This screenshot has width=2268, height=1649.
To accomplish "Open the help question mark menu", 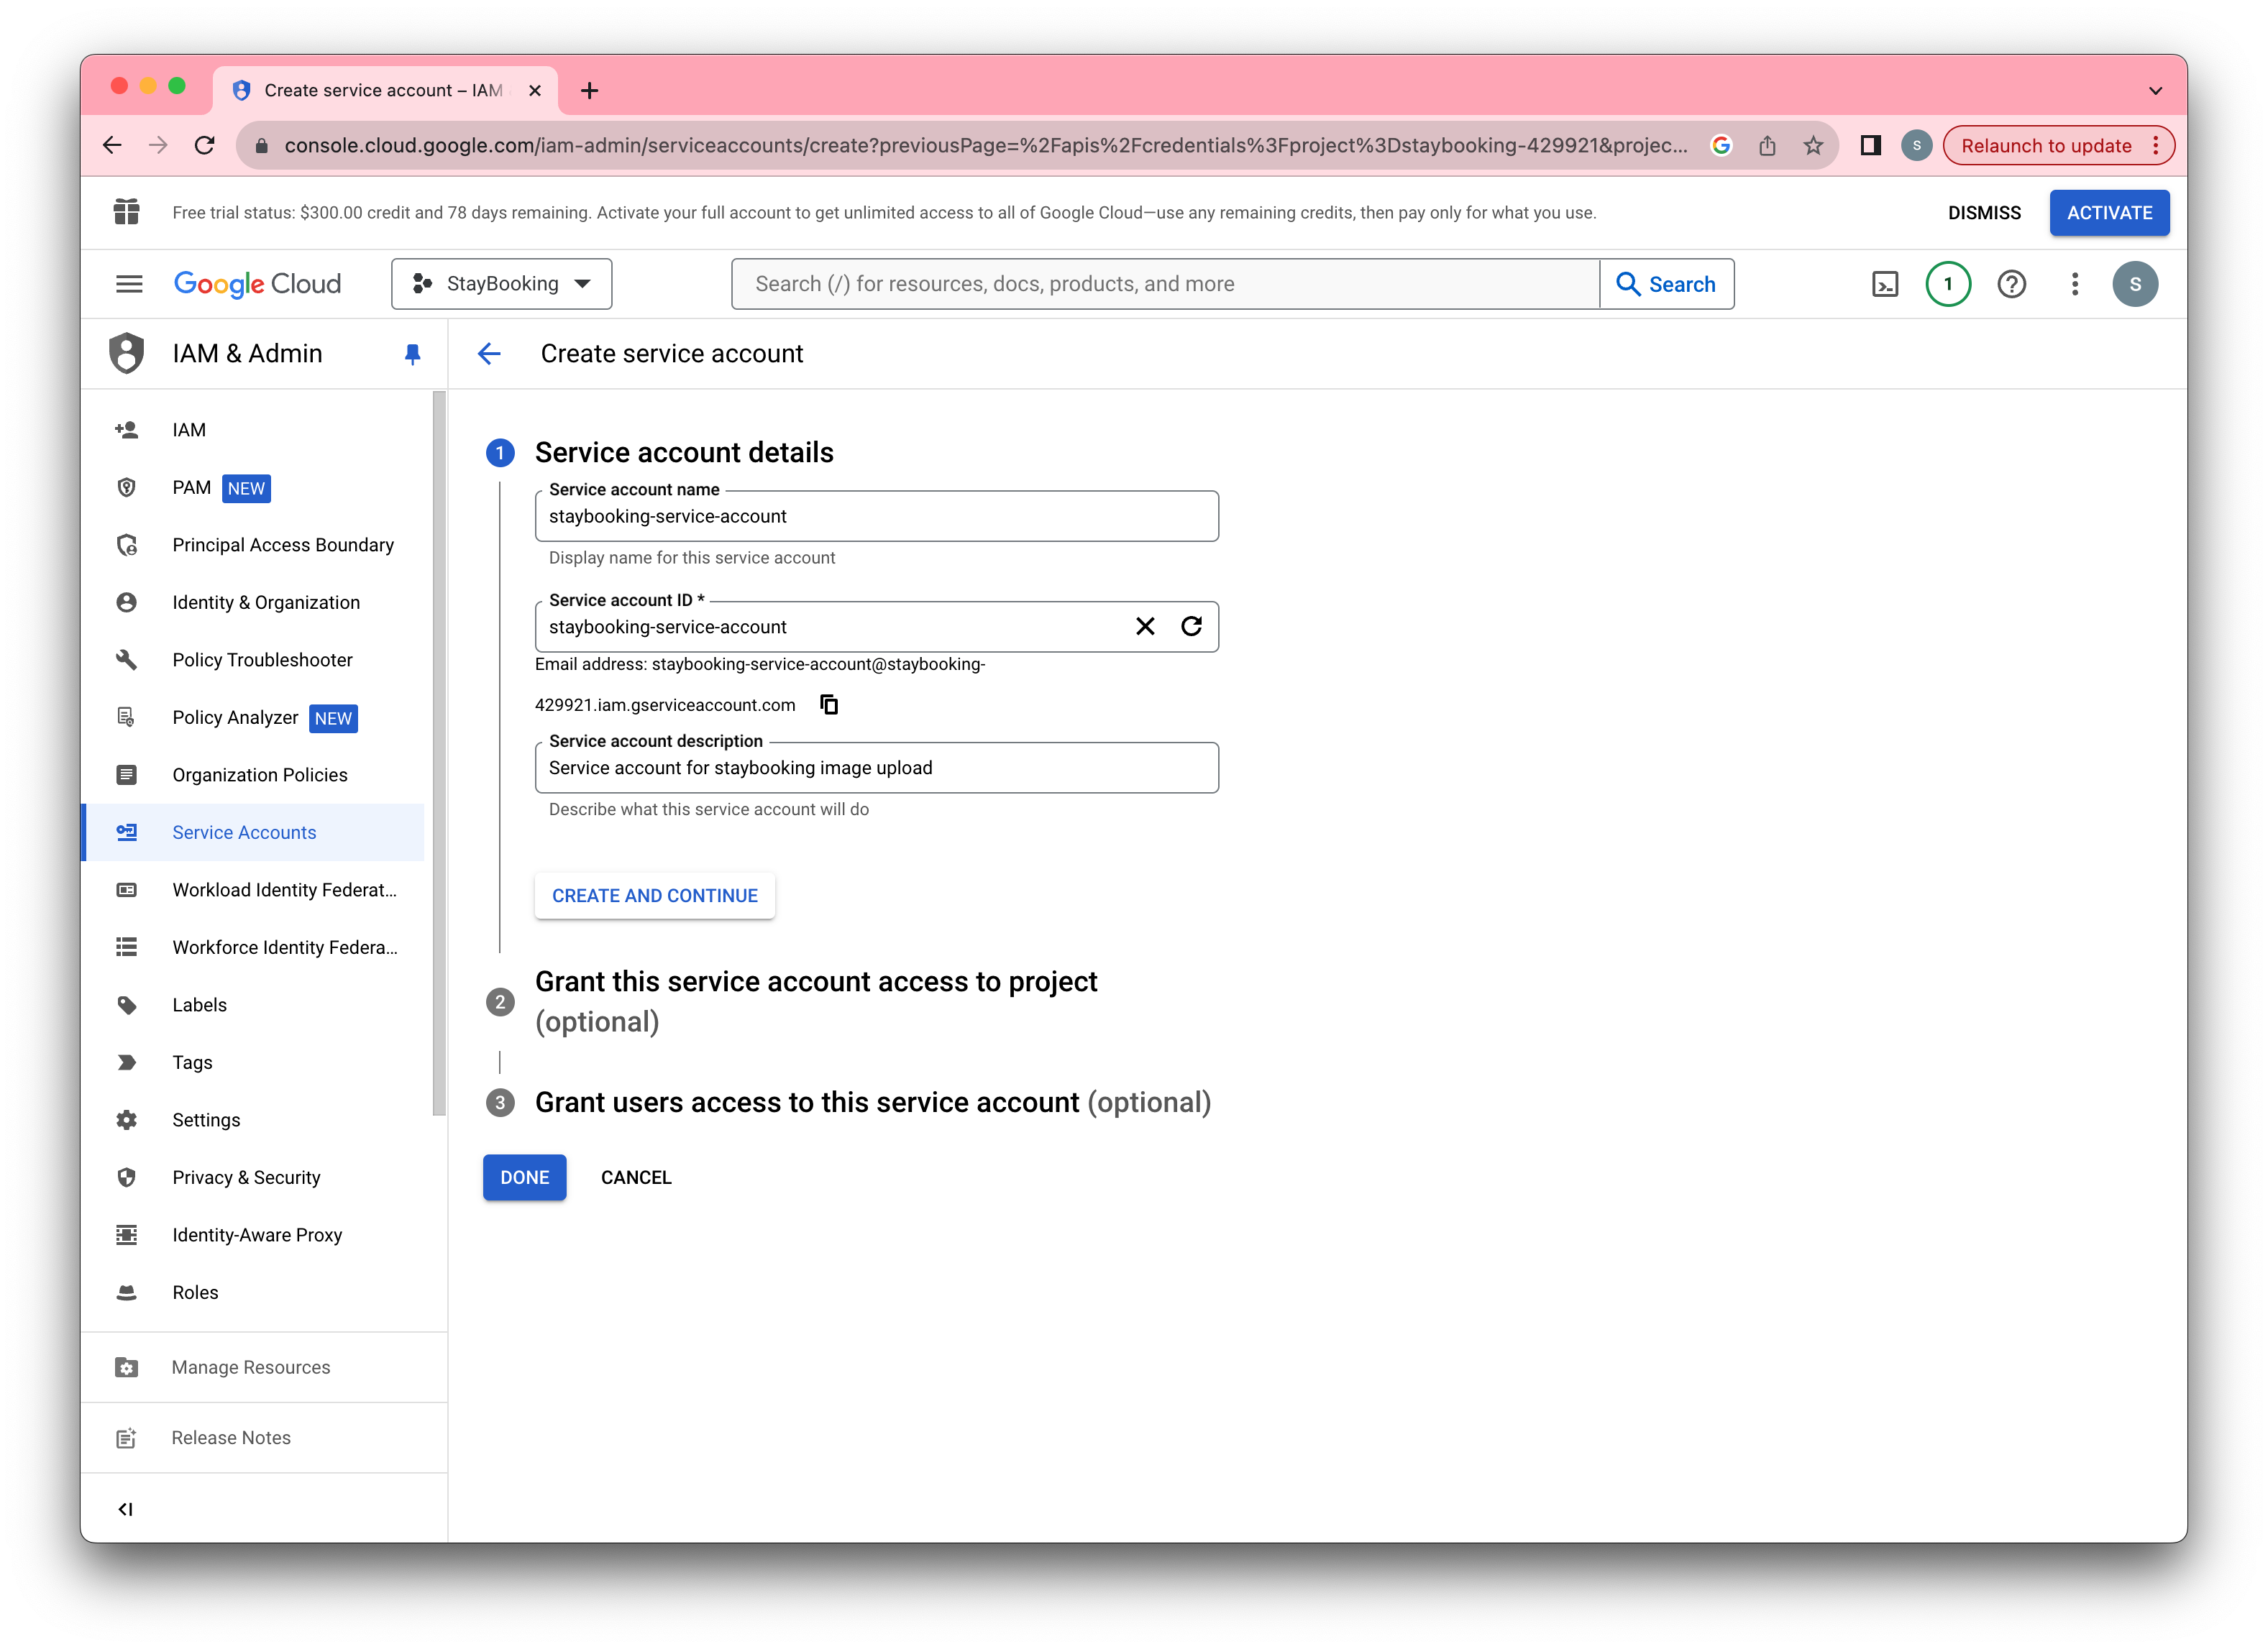I will [x=2011, y=284].
